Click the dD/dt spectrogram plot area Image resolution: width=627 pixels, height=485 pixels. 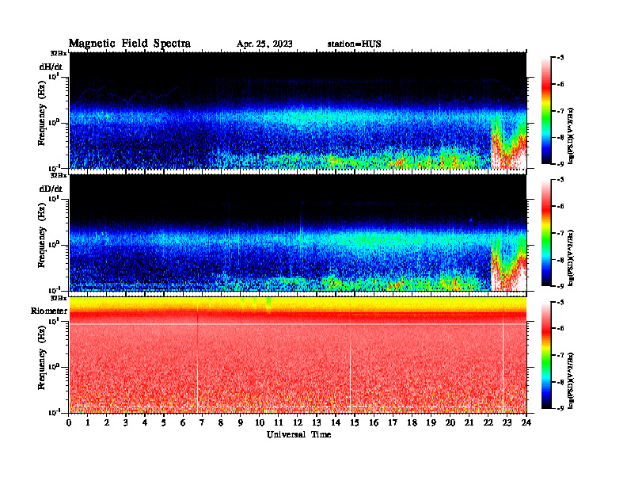pyautogui.click(x=298, y=233)
